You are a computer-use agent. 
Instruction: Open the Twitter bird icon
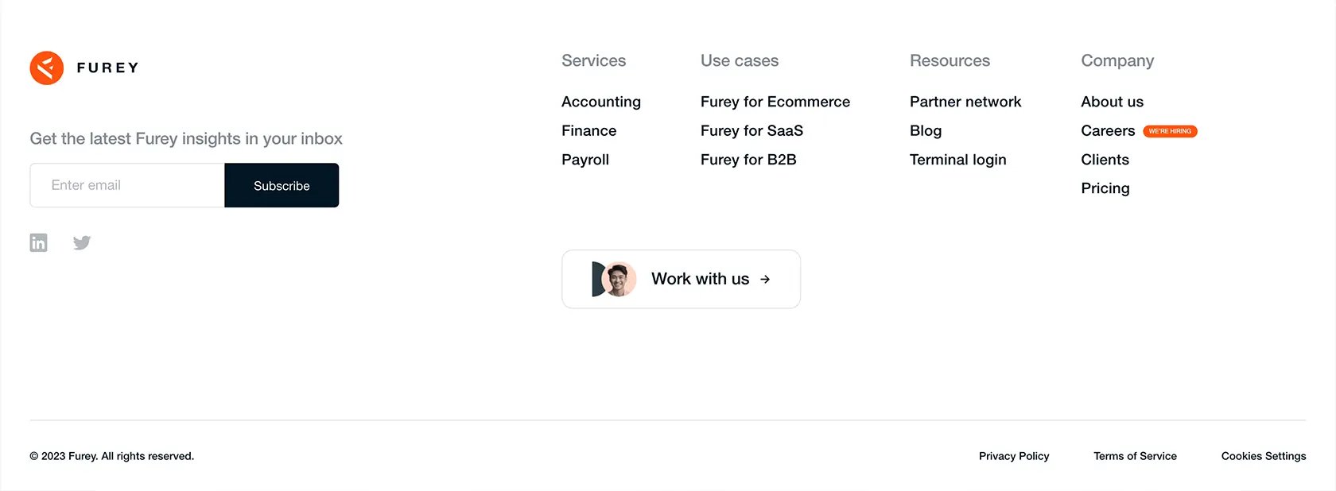[x=82, y=242]
